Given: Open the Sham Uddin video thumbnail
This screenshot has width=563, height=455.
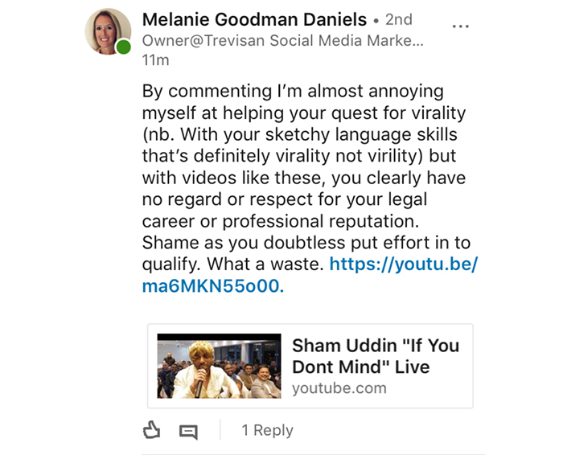Looking at the screenshot, I should (x=219, y=366).
